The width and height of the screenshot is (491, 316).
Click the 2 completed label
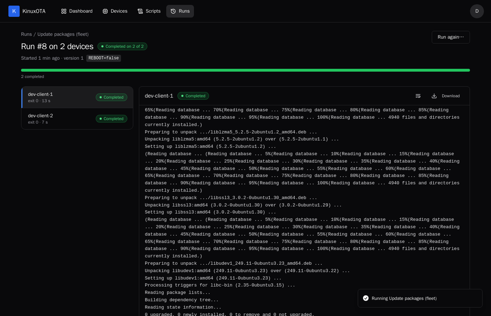coord(33,77)
